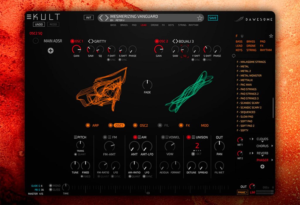Expand FX slot 1 arrow

(253, 139)
